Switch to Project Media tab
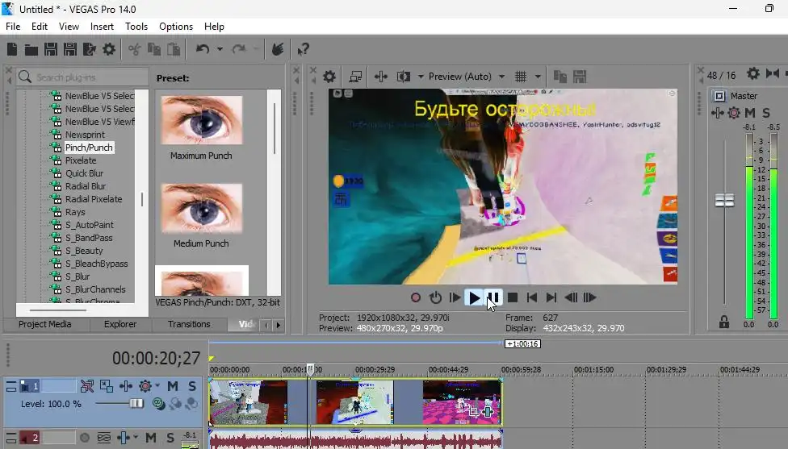The width and height of the screenshot is (788, 449). [x=44, y=324]
